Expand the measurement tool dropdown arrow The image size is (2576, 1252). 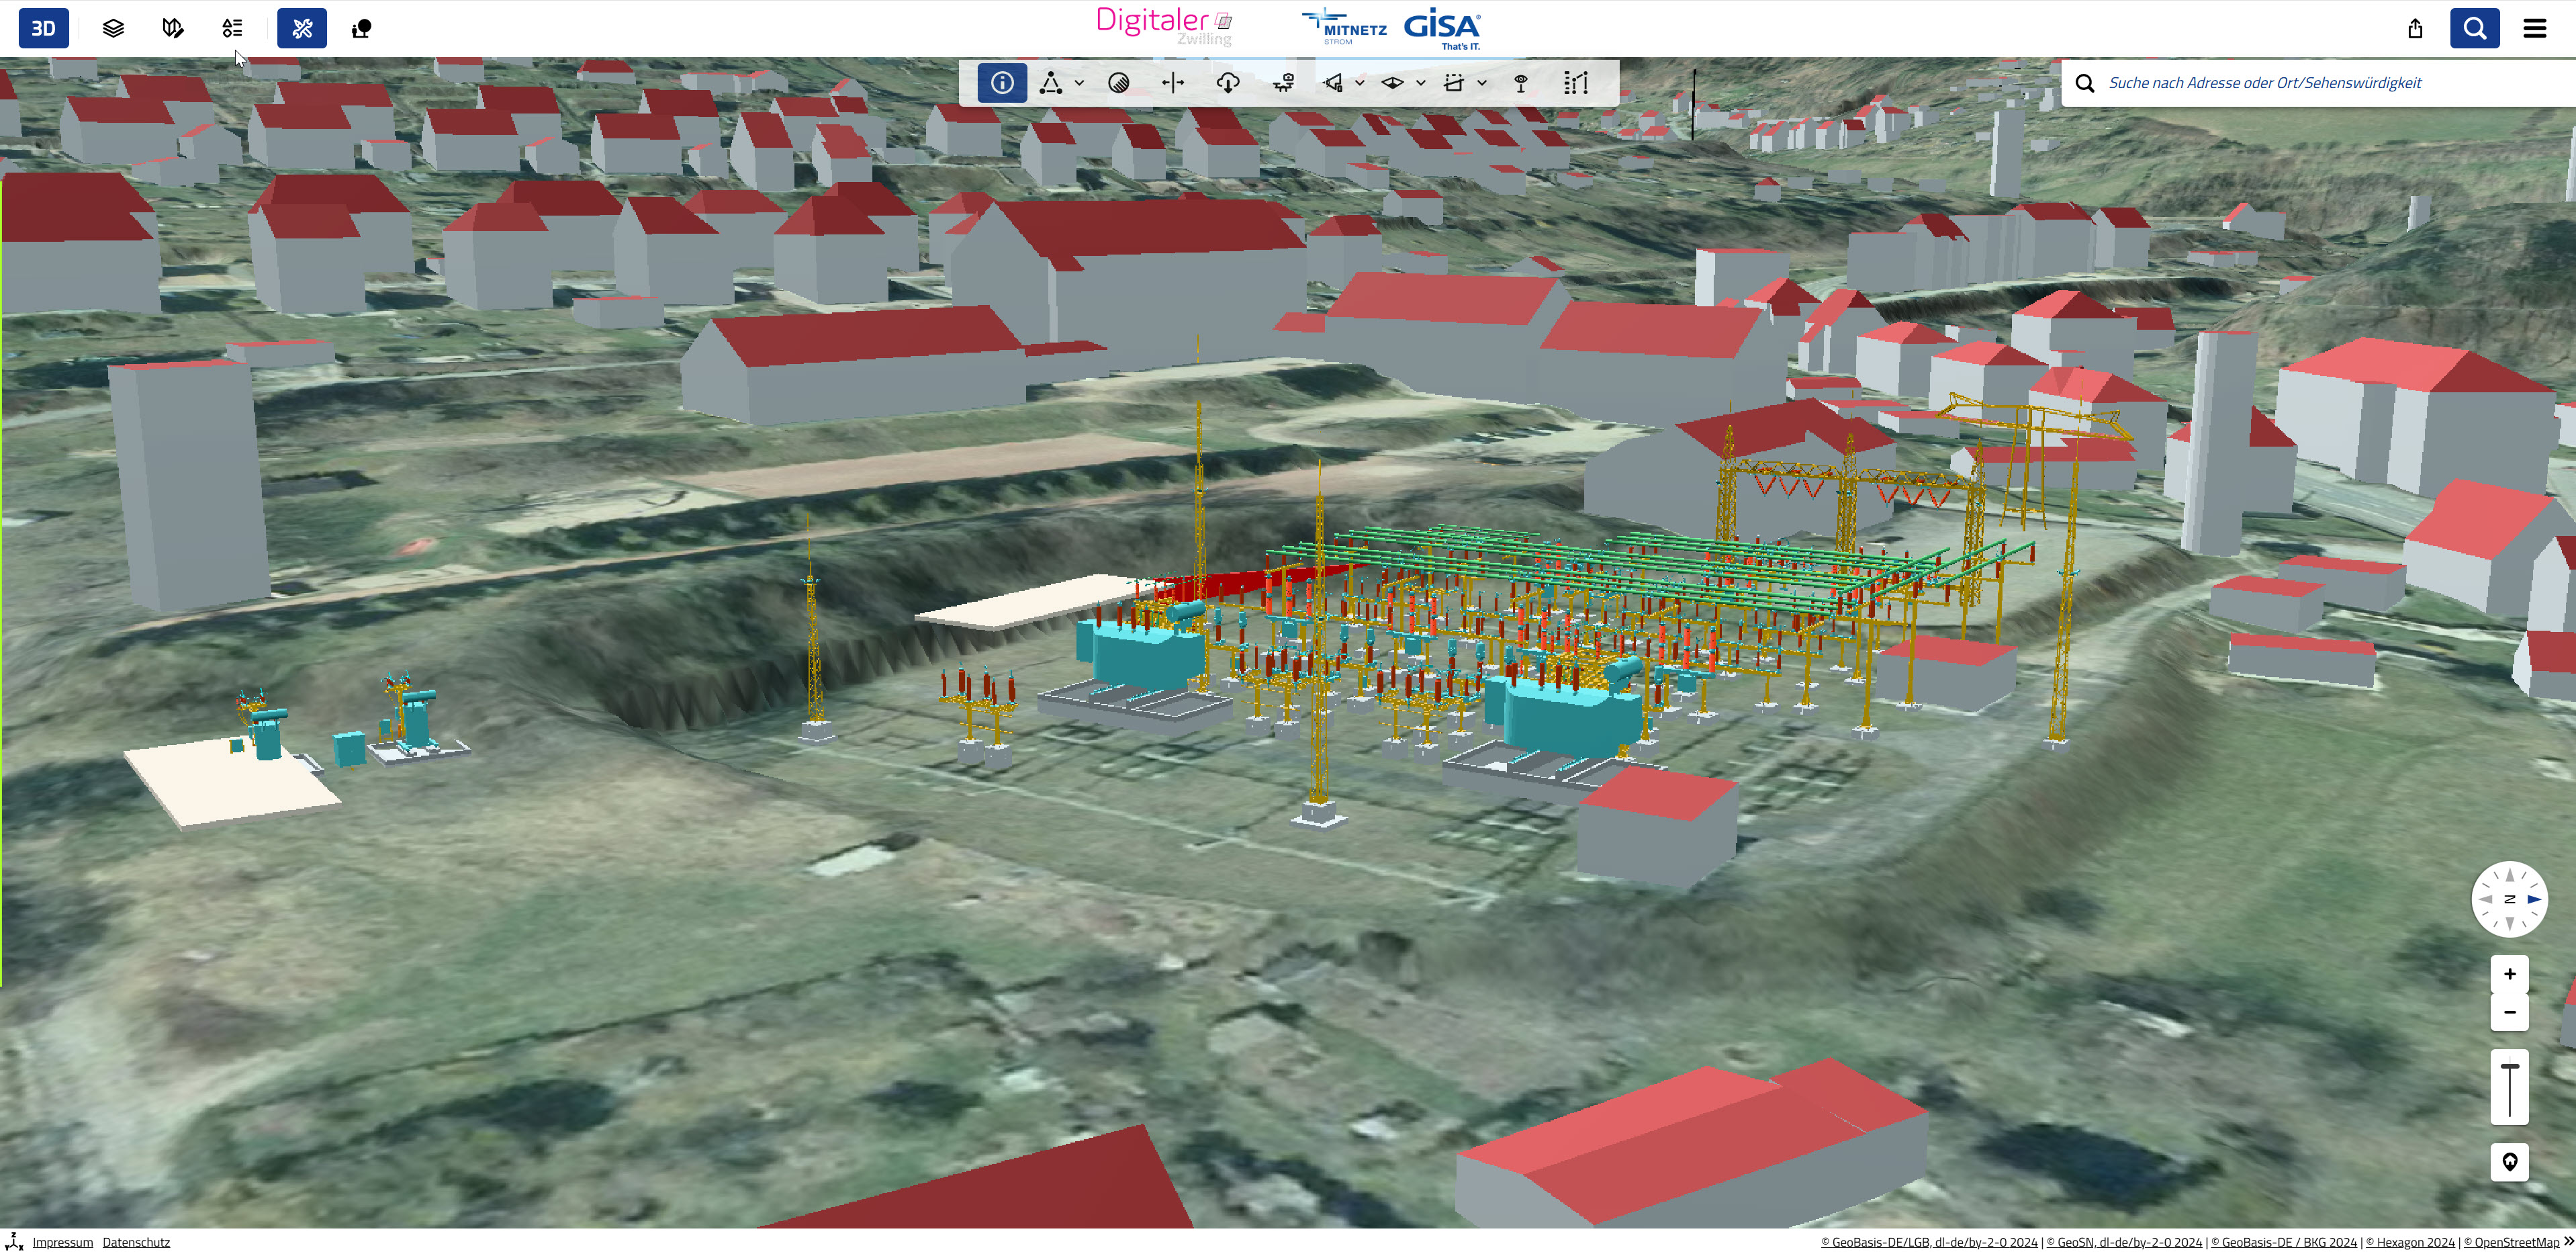click(x=1079, y=83)
